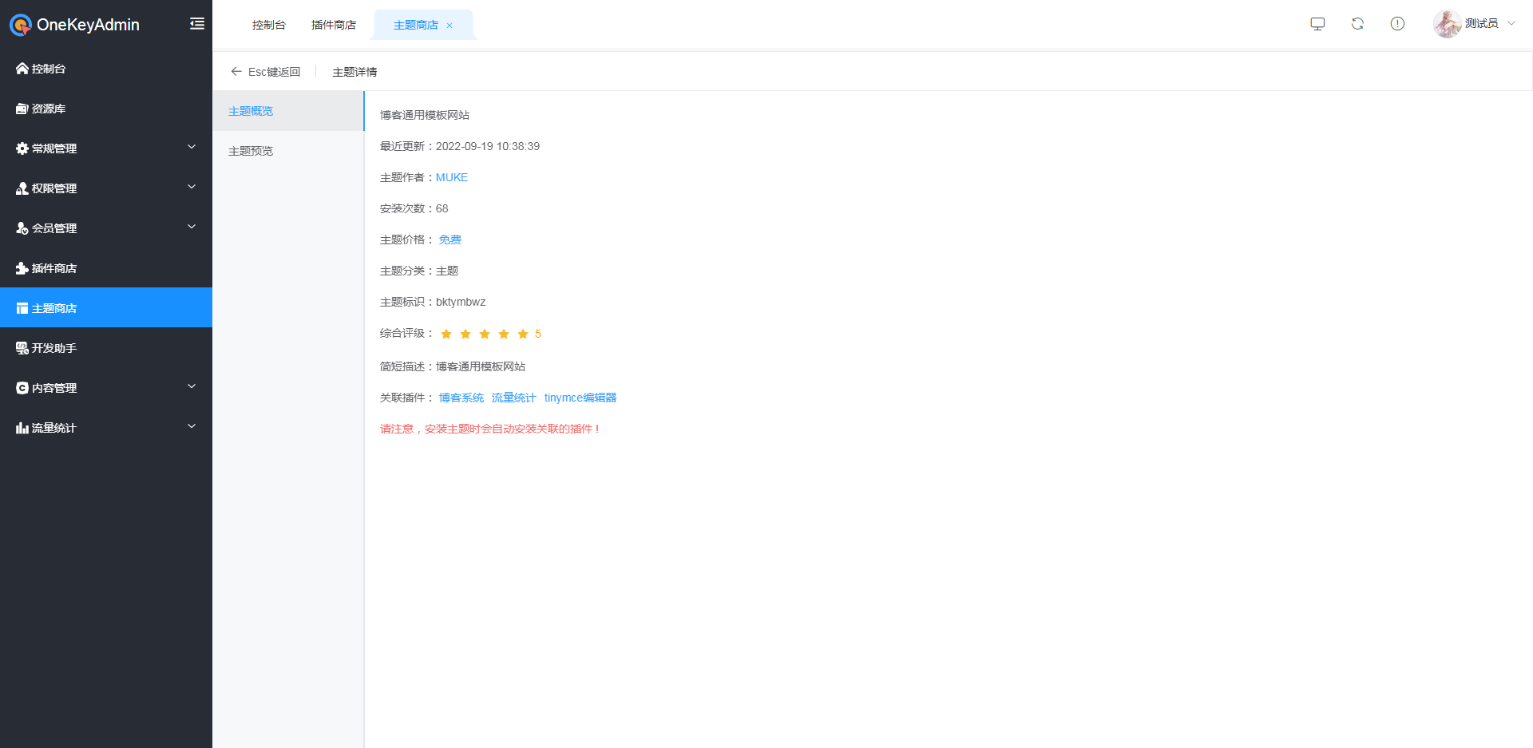Click the info circle icon in the header
The image size is (1533, 748).
click(x=1397, y=24)
